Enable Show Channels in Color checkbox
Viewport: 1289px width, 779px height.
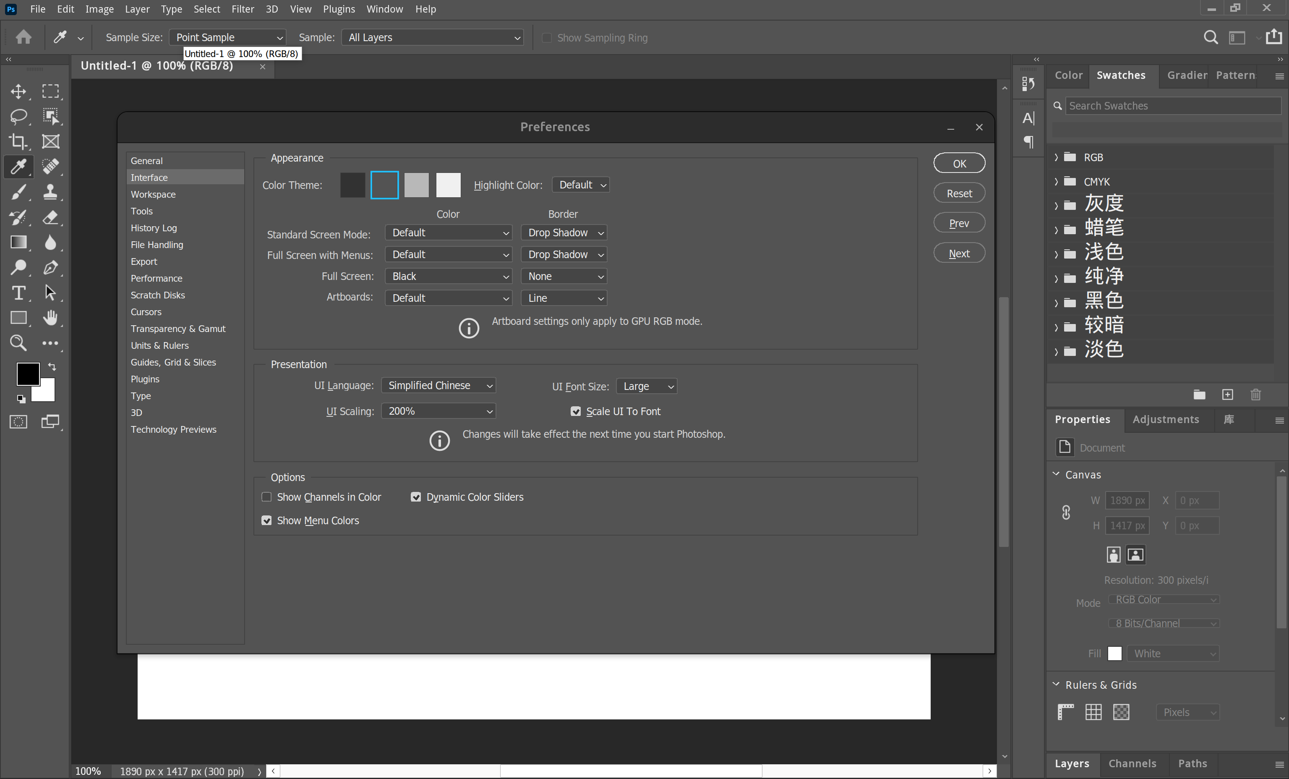point(266,497)
